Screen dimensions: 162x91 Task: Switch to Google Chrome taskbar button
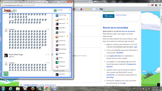click(47, 89)
